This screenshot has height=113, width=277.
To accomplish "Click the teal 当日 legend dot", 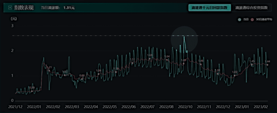I will tap(240, 20).
